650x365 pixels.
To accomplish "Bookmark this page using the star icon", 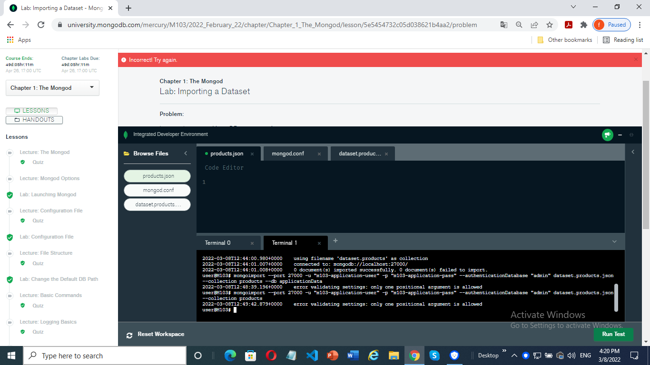I will point(550,24).
